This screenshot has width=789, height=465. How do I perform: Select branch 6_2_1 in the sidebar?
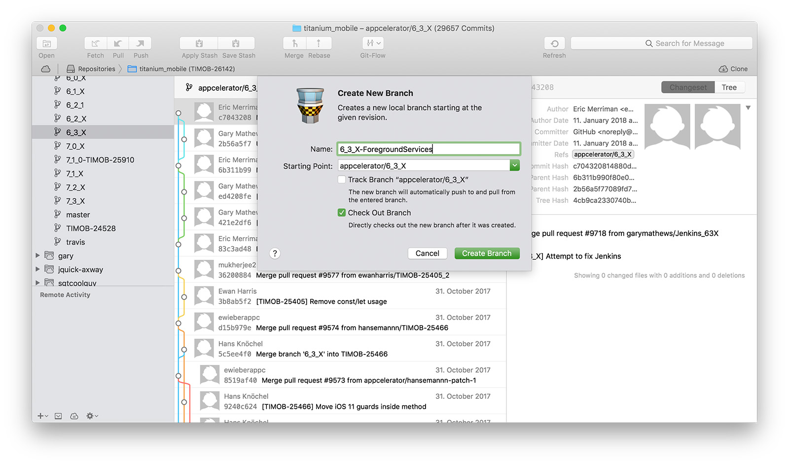(103, 105)
